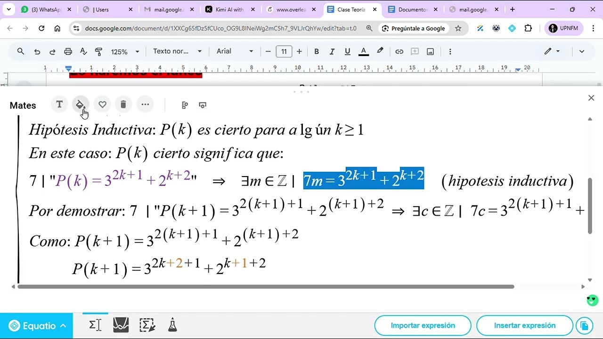Open the highlight color marker tool
The width and height of the screenshot is (603, 339).
tap(380, 51)
